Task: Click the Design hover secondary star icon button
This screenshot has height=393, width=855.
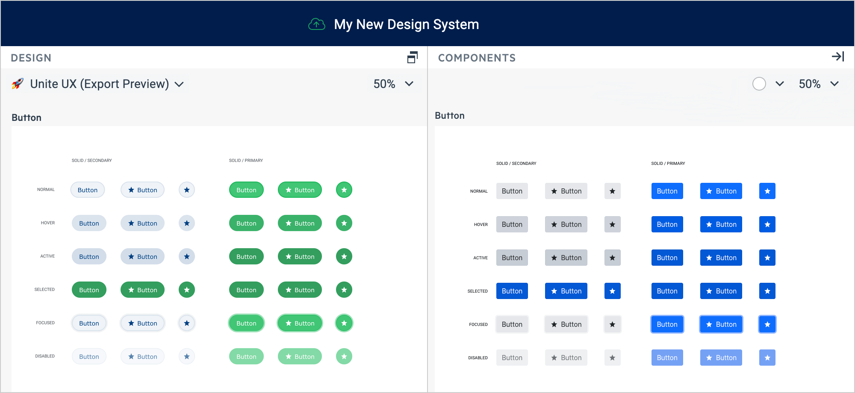Action: point(187,223)
